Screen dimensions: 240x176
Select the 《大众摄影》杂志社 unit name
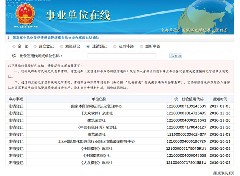(96, 162)
